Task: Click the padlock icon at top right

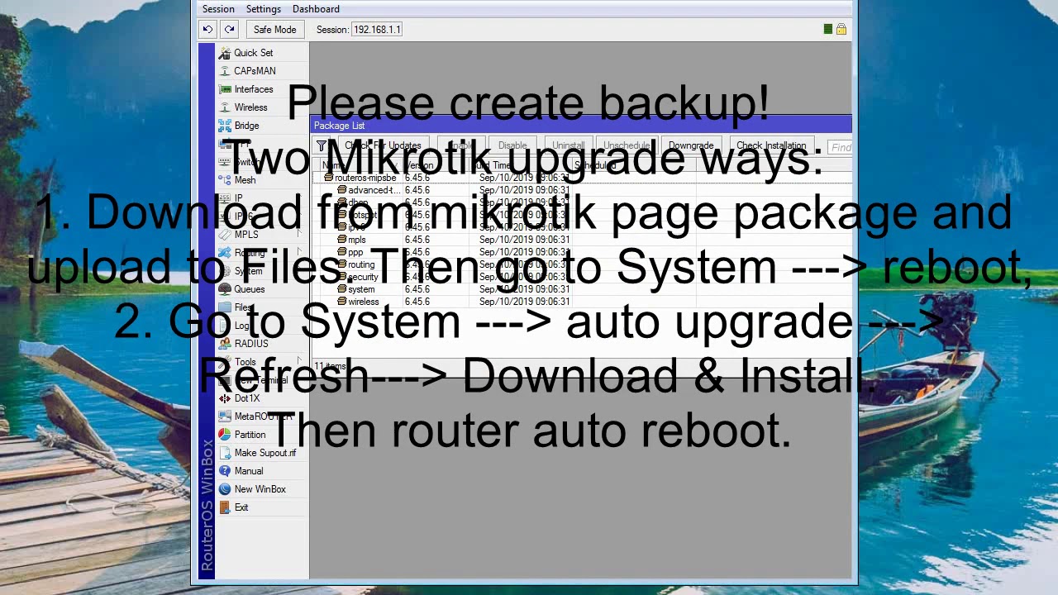Action: (841, 29)
